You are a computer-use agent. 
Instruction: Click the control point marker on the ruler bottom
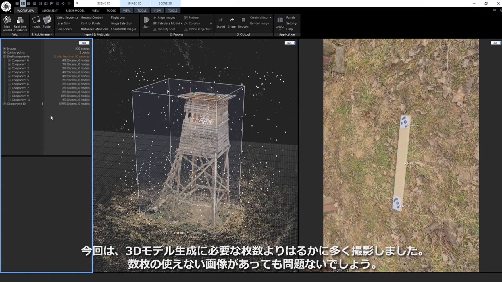click(x=397, y=203)
